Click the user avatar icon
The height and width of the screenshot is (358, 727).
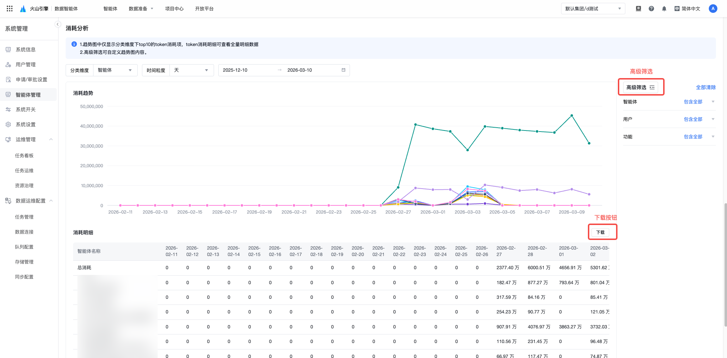click(x=713, y=9)
